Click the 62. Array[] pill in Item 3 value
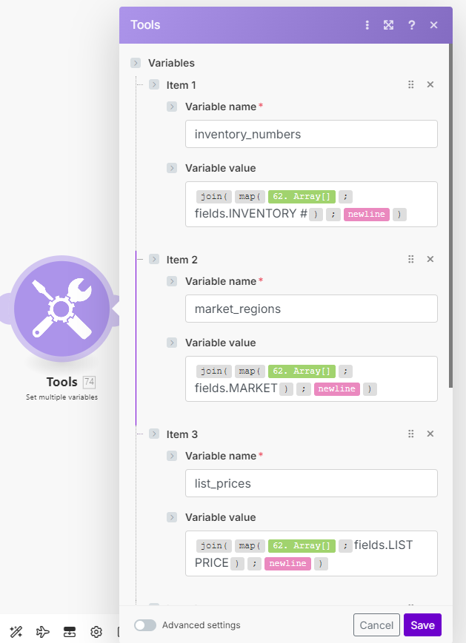Image resolution: width=466 pixels, height=643 pixels. click(302, 546)
